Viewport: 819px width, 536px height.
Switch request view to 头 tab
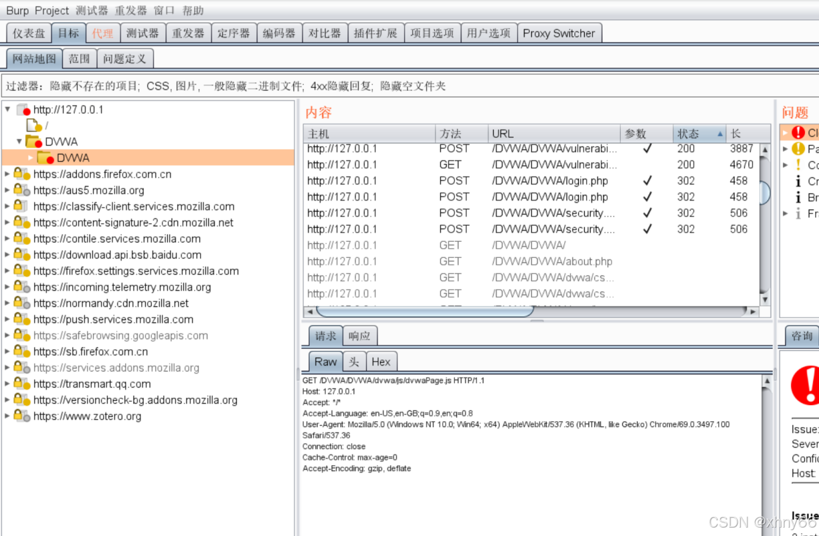[x=354, y=362]
